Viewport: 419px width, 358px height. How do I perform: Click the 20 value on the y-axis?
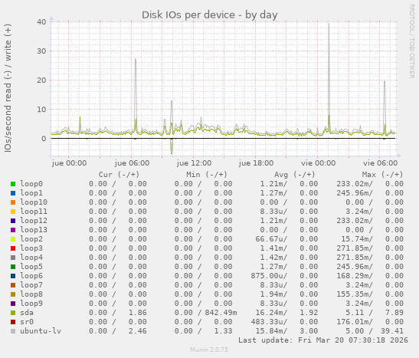41,80
